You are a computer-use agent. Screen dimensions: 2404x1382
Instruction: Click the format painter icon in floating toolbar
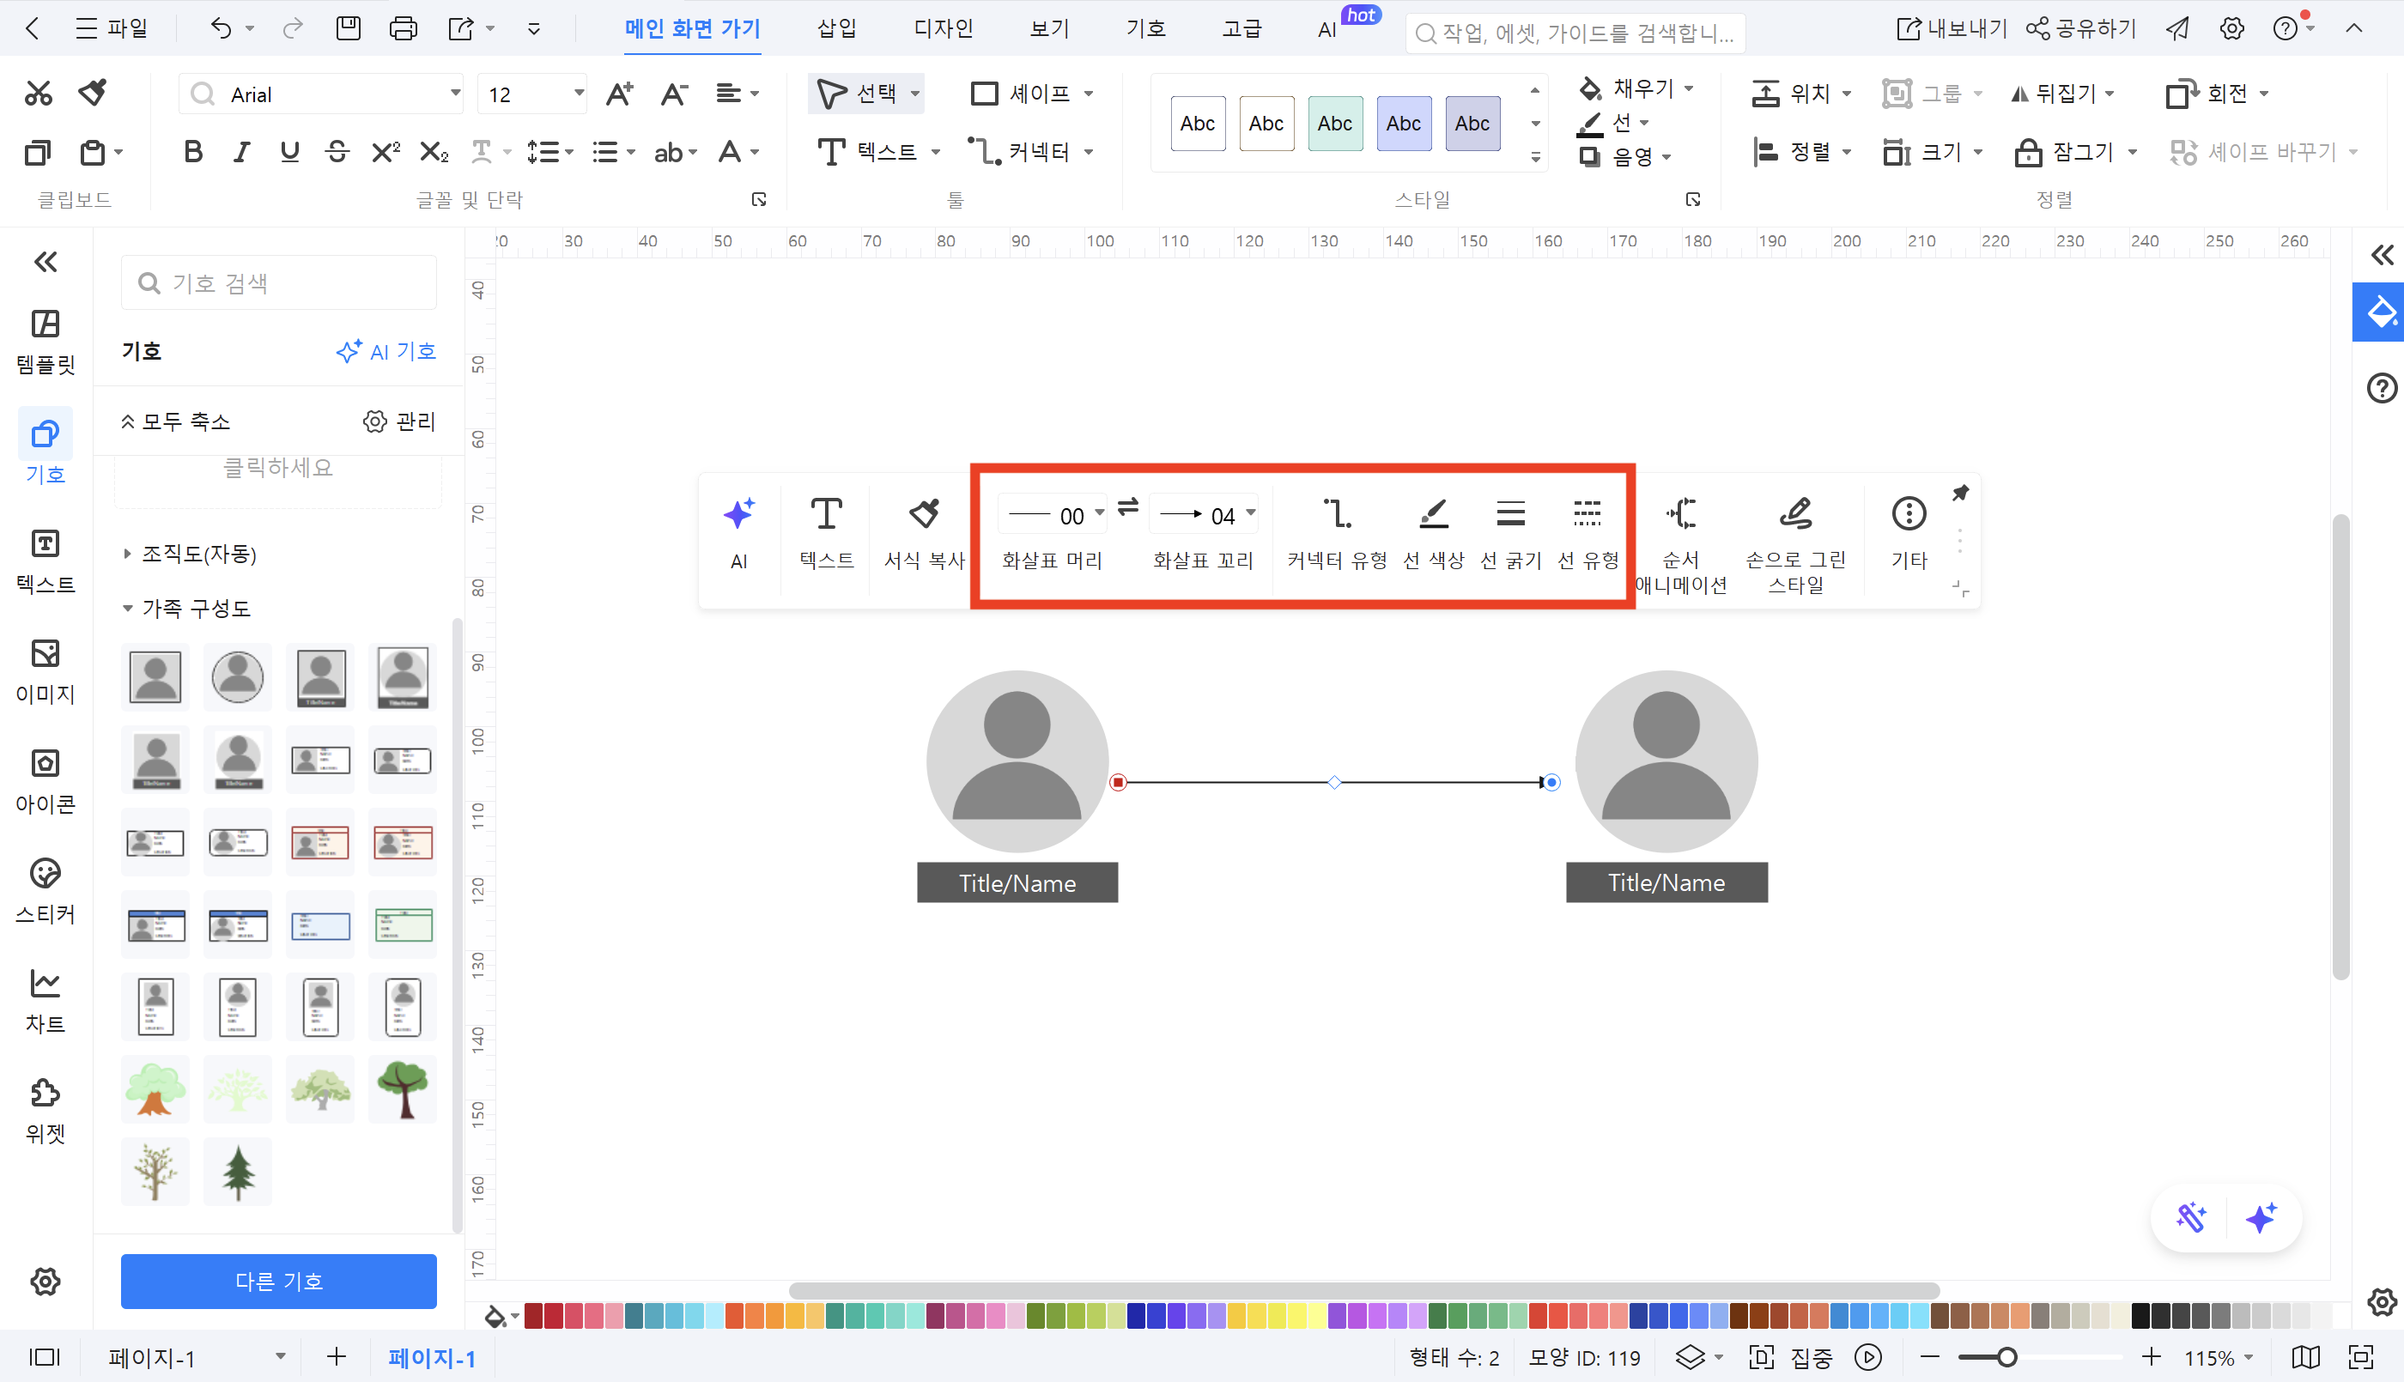[x=924, y=515]
